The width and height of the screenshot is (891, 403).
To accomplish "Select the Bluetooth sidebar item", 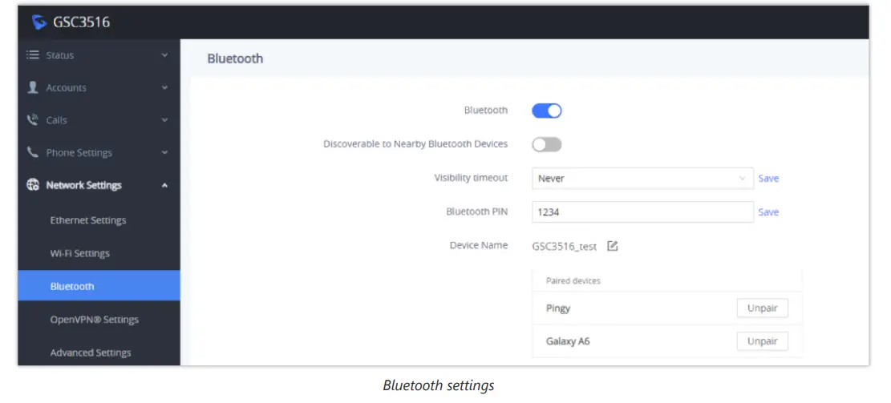I will pos(99,286).
